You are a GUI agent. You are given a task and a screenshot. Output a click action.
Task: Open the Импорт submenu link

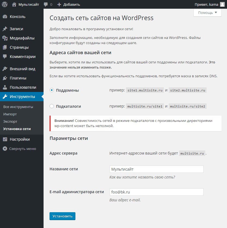click(x=10, y=114)
